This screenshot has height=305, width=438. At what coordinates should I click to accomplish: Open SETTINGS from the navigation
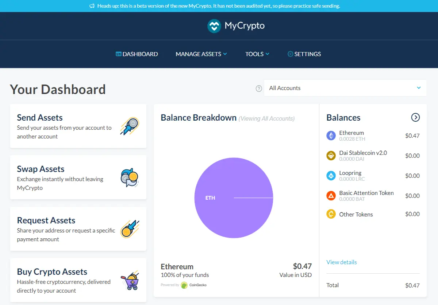click(304, 54)
